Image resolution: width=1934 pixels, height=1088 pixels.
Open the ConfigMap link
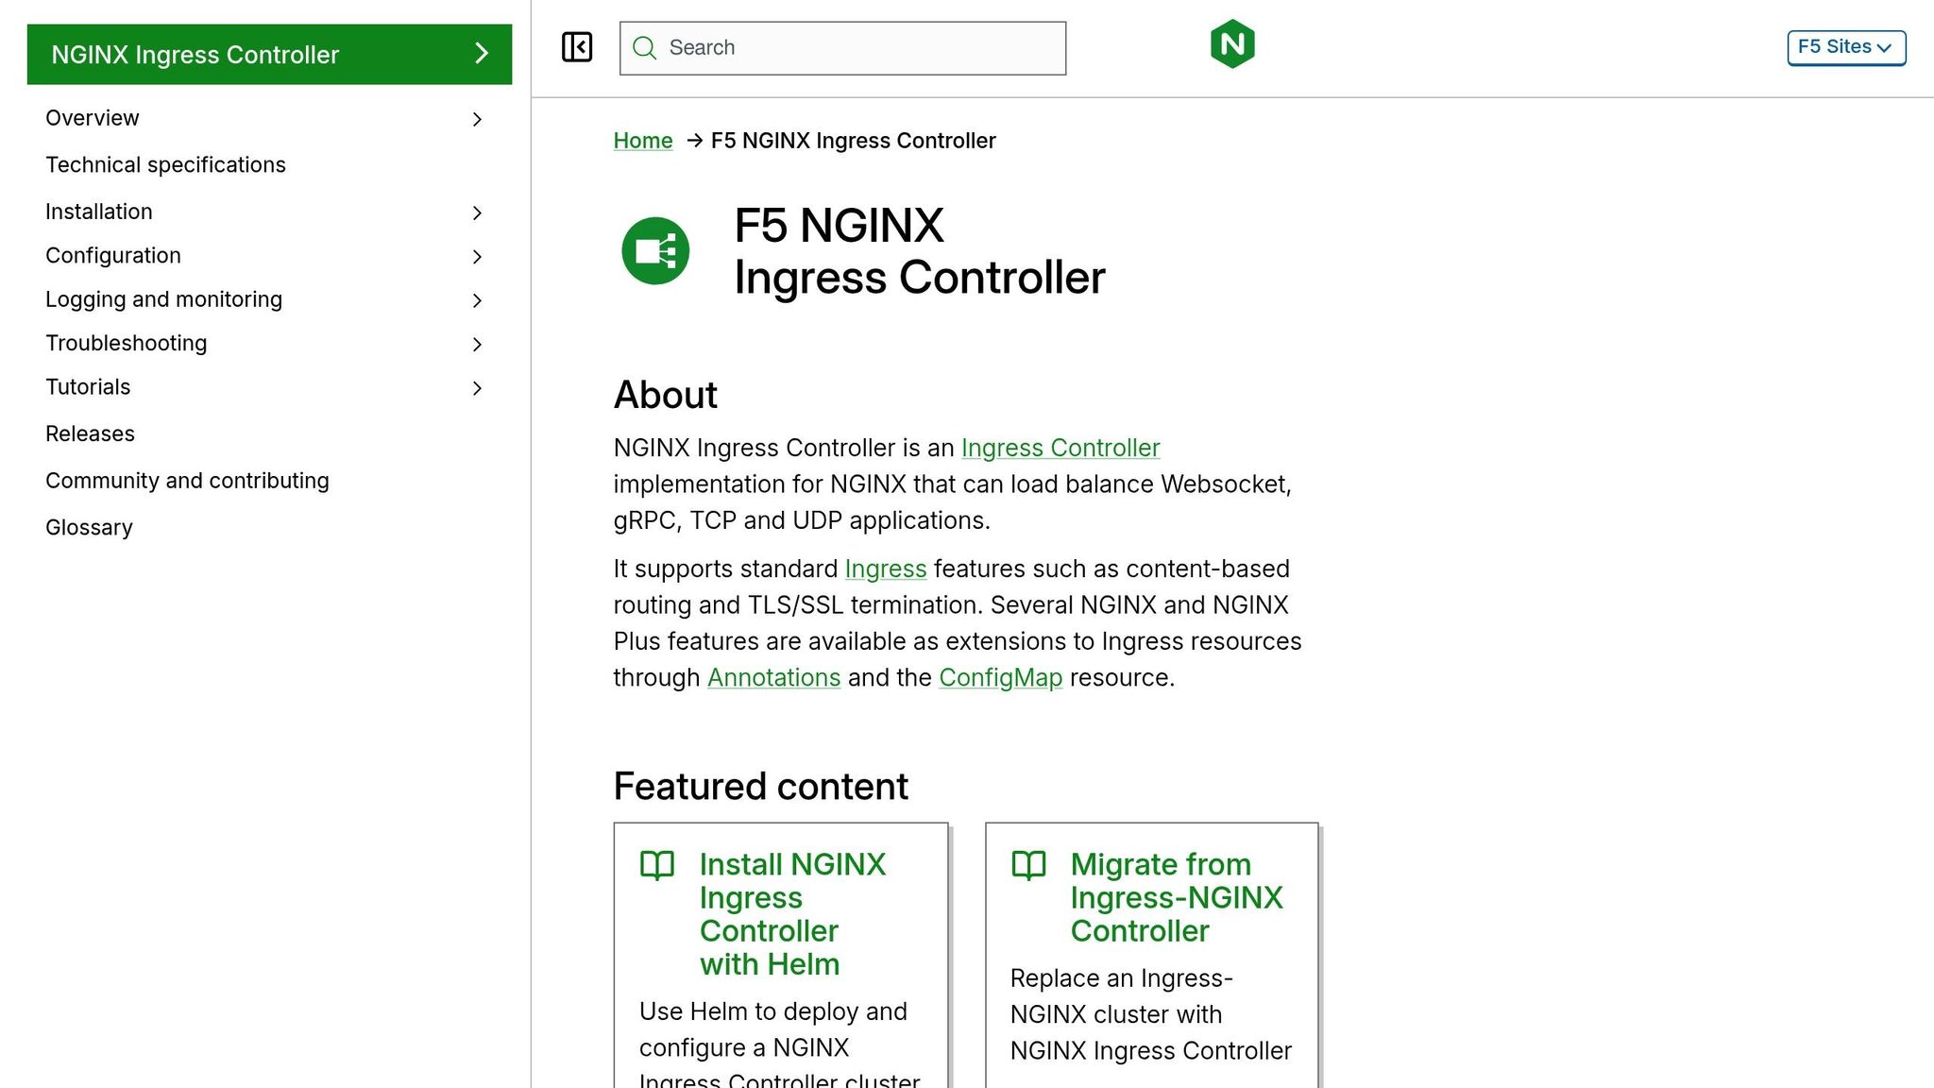click(x=1000, y=677)
